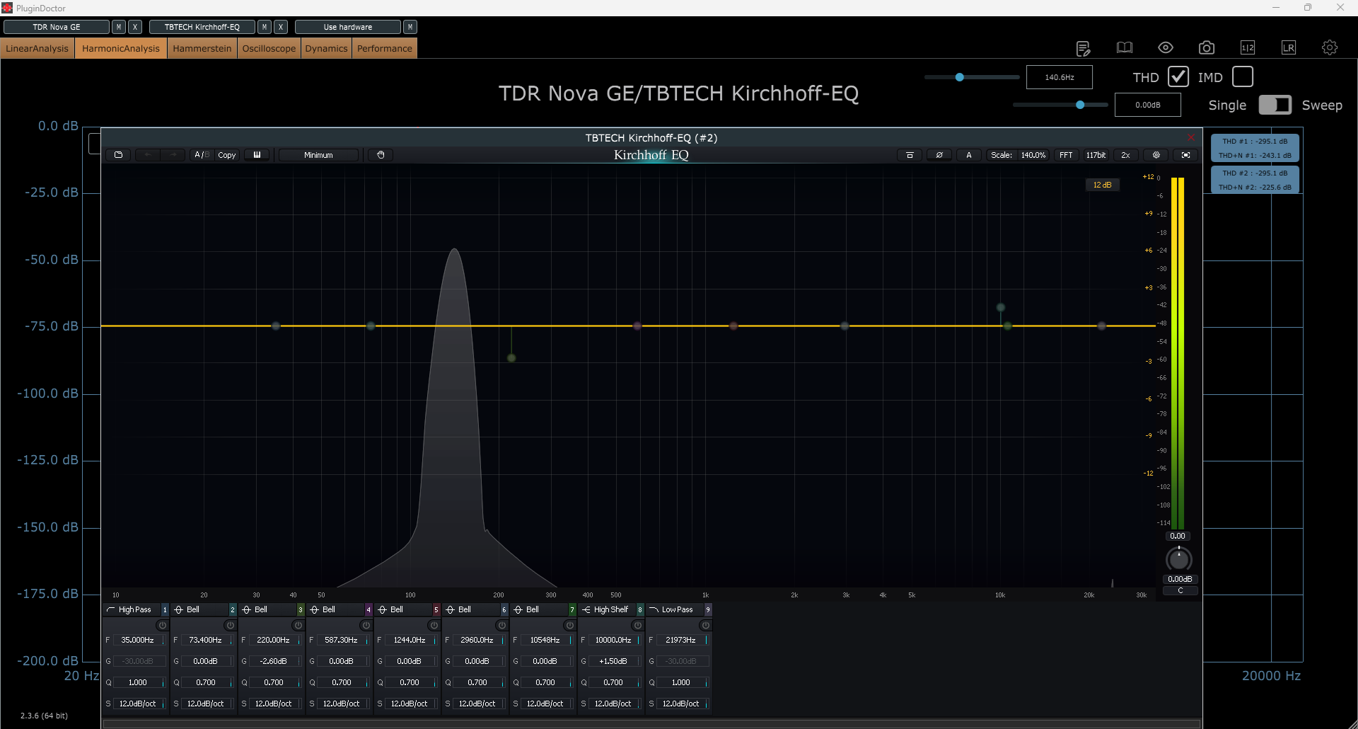Open the manual book icon
This screenshot has height=729, width=1358.
click(1125, 47)
